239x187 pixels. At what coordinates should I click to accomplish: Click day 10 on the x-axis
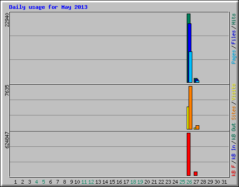pyautogui.click(x=77, y=182)
